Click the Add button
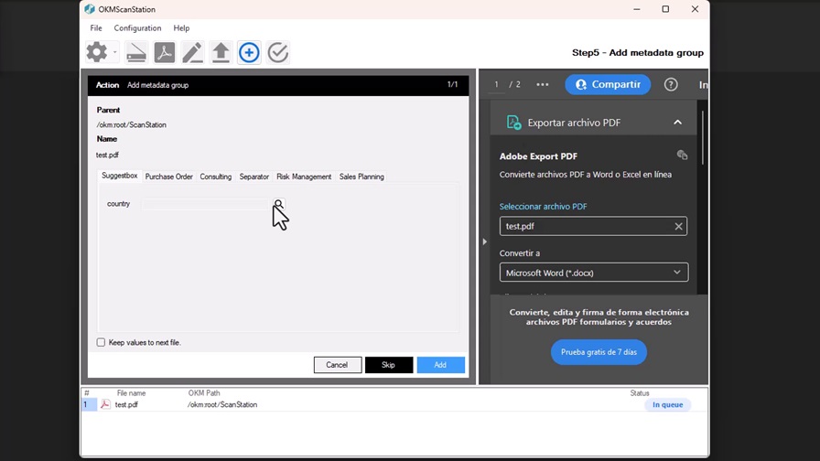 (x=440, y=365)
